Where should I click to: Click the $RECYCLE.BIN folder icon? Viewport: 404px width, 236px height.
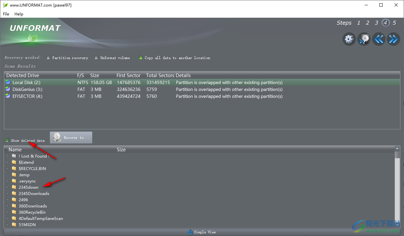click(x=14, y=168)
